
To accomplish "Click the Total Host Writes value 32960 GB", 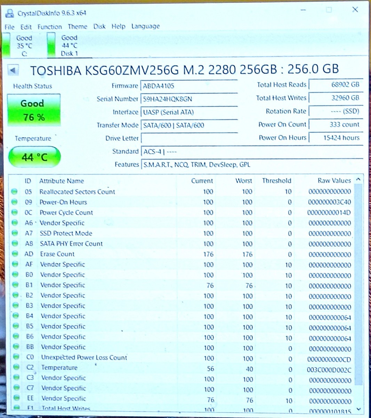I will (x=336, y=98).
